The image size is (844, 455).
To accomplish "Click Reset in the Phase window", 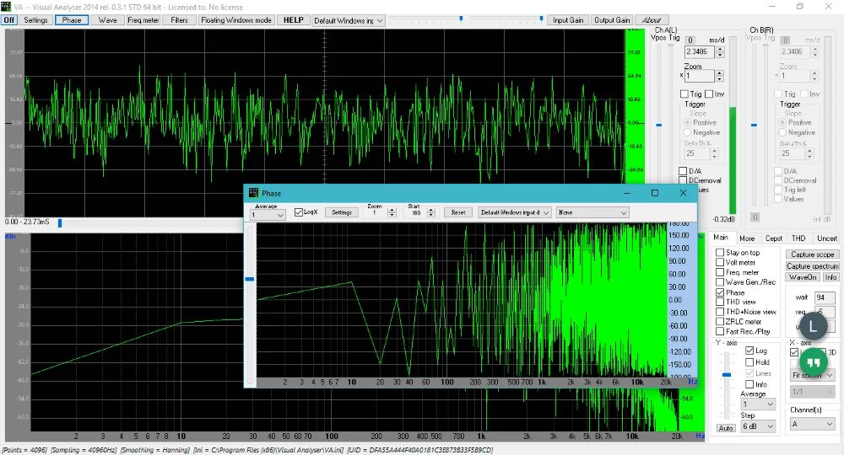I will coord(458,212).
